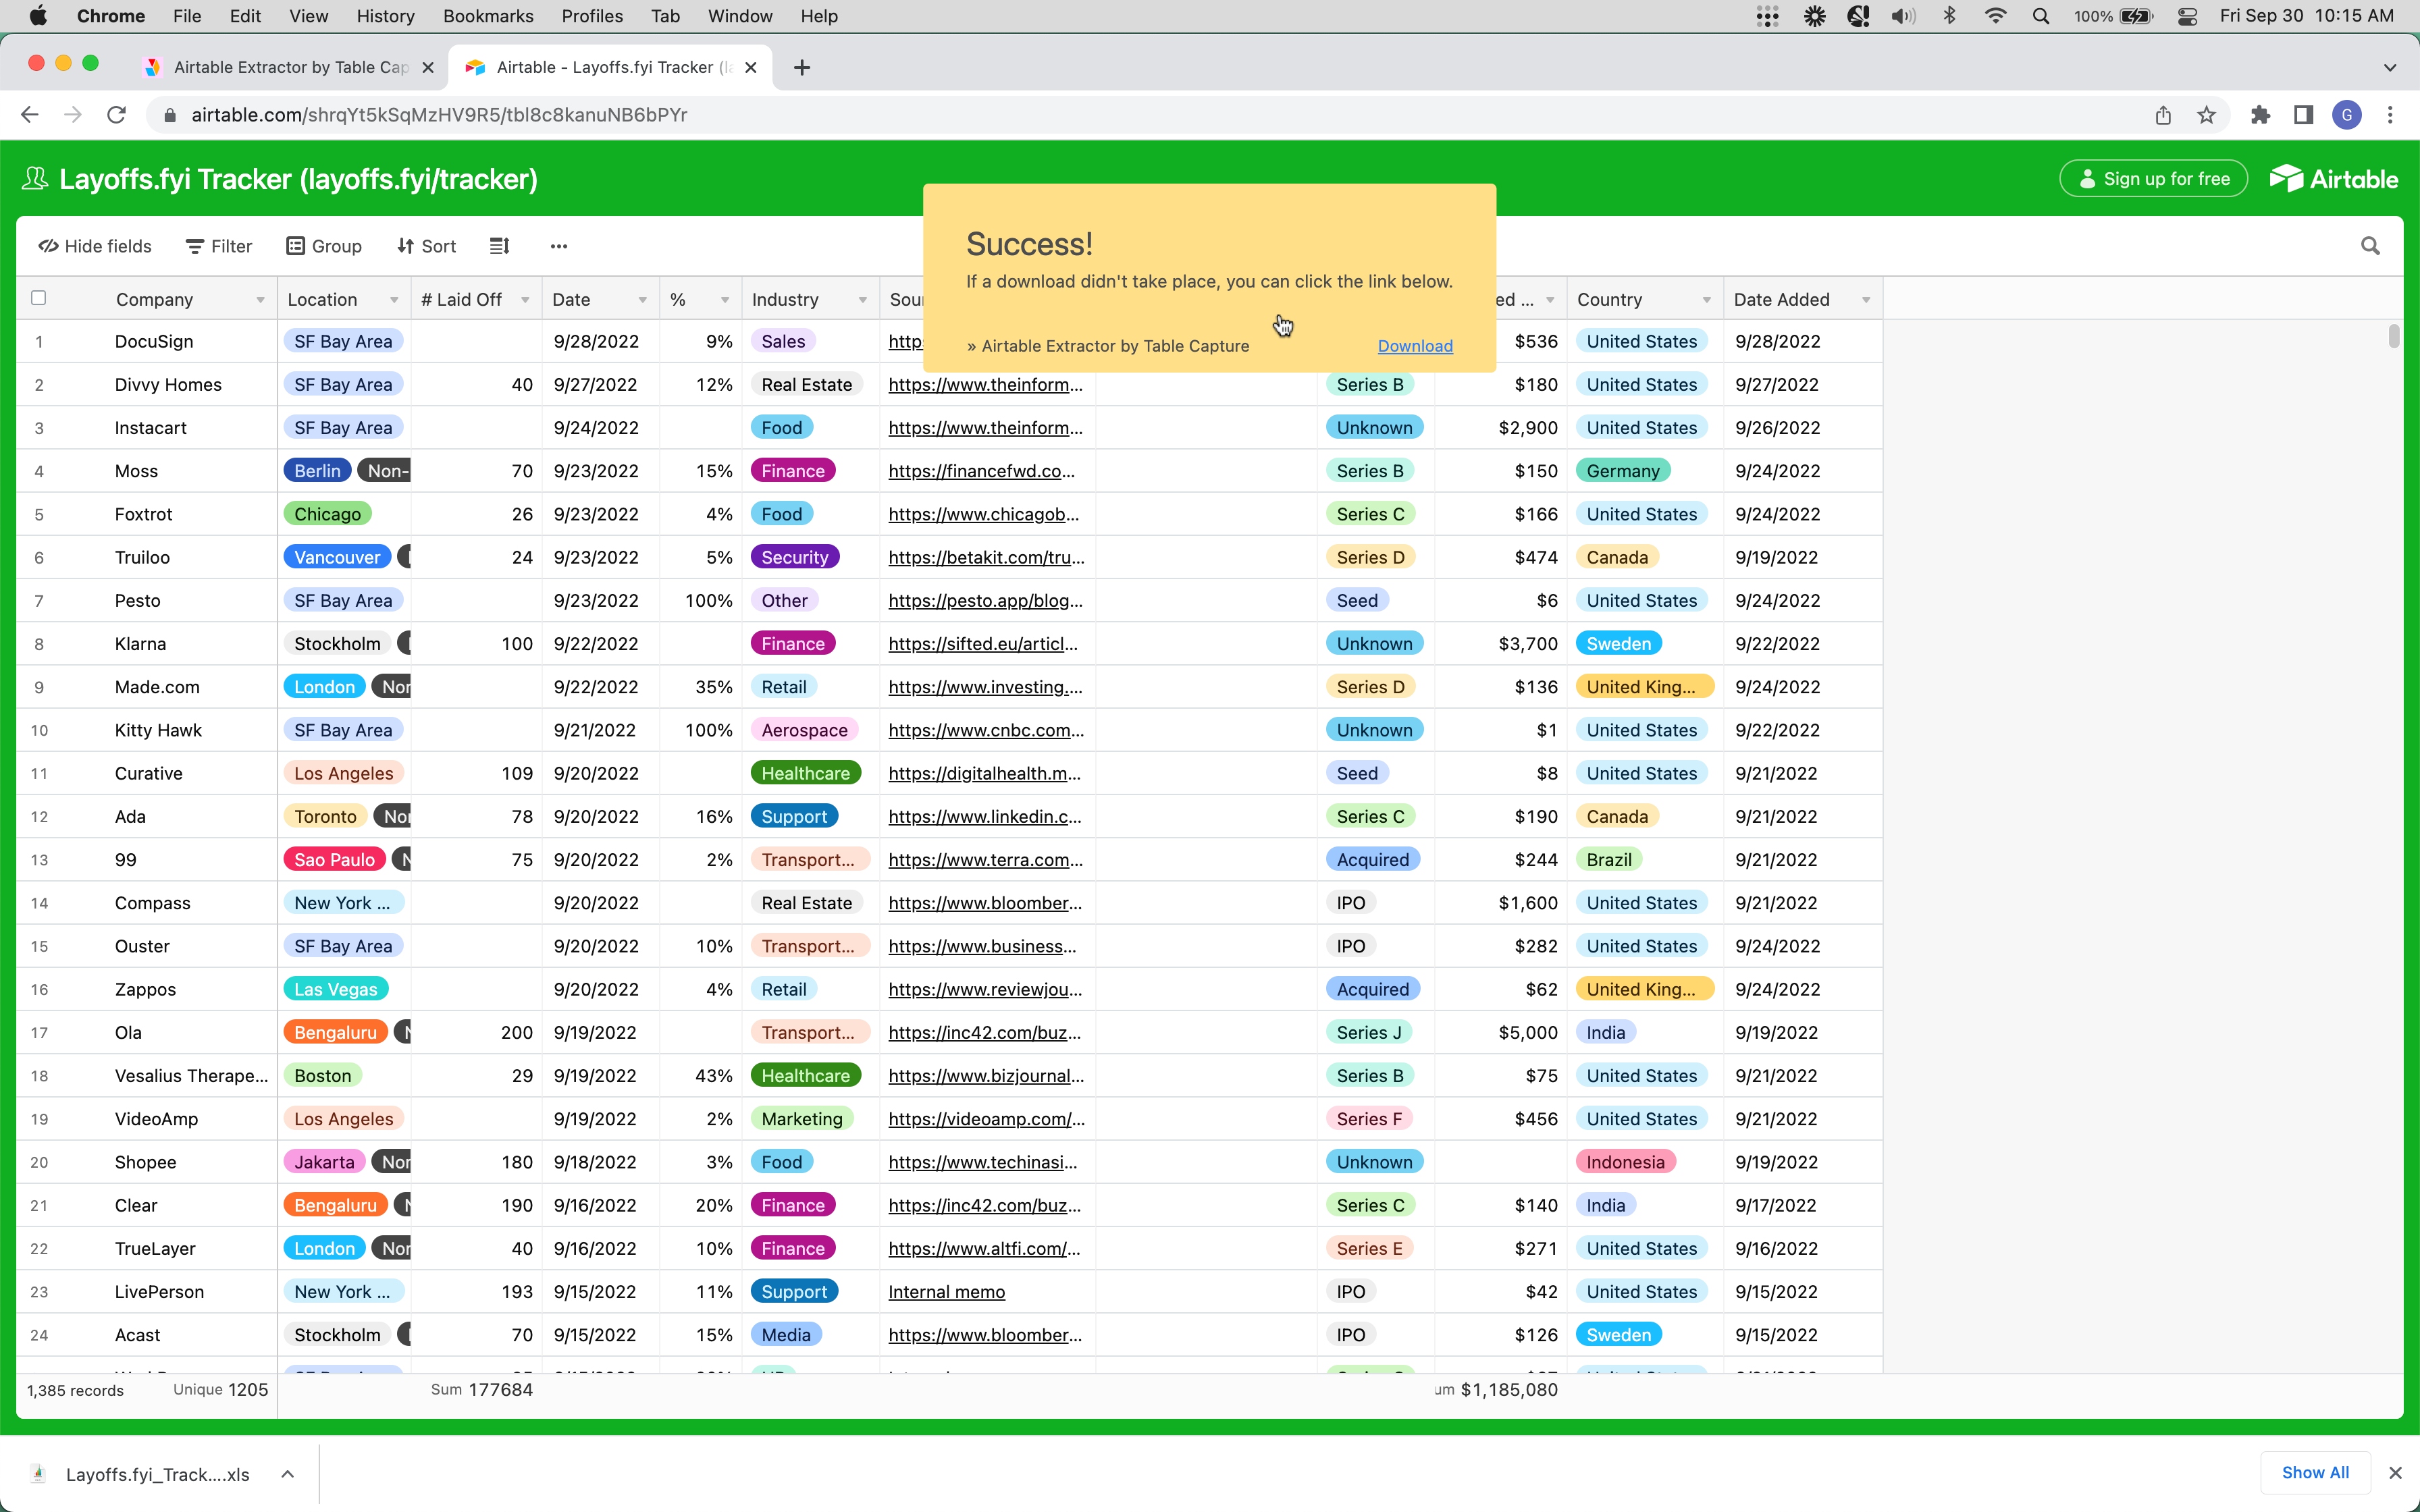Bookmark this page with star icon

point(2207,115)
